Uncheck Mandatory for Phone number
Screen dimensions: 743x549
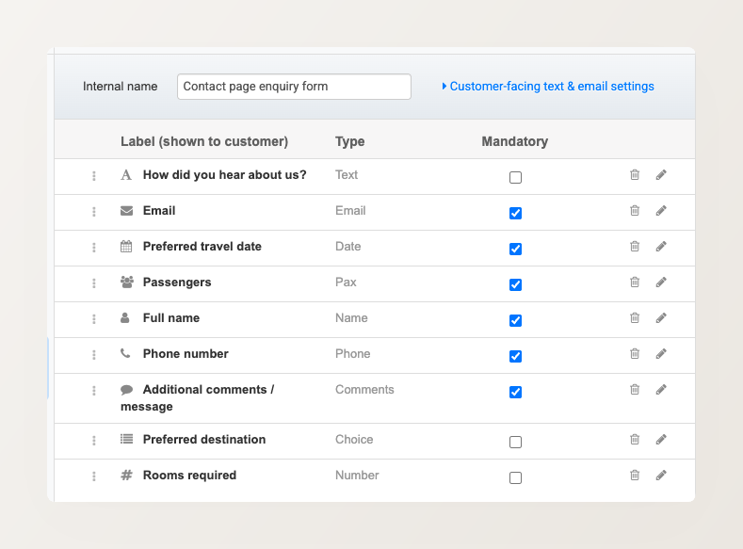pyautogui.click(x=515, y=356)
